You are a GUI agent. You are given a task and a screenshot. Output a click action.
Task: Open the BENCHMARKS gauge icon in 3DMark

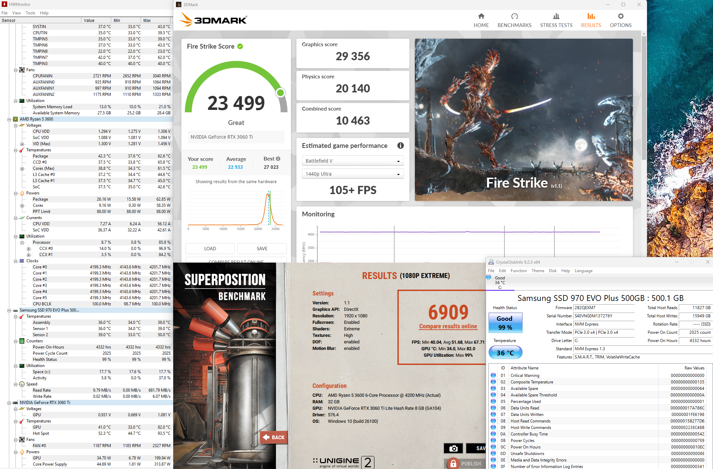(x=514, y=16)
